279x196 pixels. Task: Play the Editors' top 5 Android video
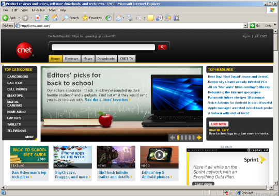tap(159, 155)
